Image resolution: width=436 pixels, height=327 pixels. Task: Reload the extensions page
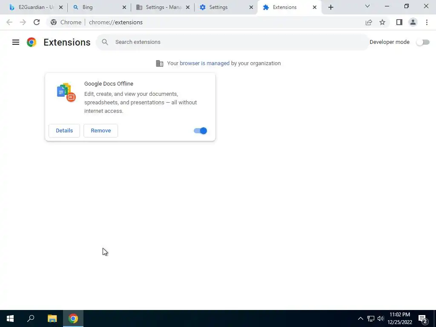[37, 22]
